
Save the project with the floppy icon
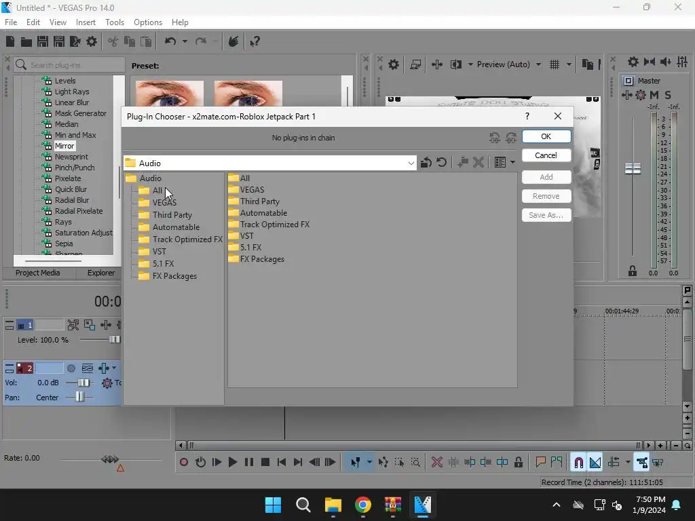coord(43,41)
